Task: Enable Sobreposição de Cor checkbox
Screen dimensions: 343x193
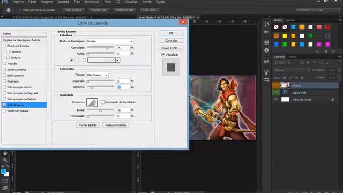Action: (4, 87)
